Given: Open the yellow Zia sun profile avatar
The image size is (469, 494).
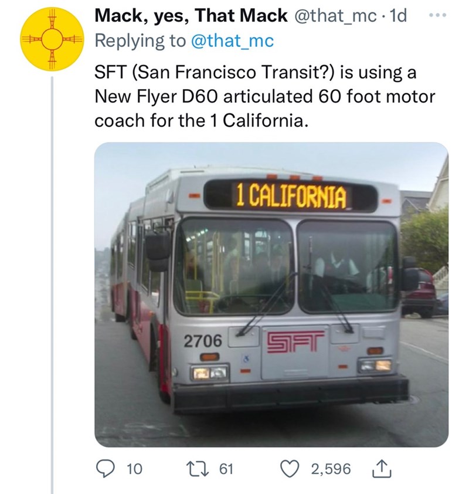Looking at the screenshot, I should [x=49, y=39].
